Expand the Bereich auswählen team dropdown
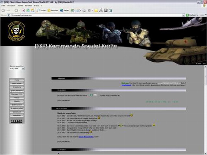The image size is (207, 155). click(23, 68)
